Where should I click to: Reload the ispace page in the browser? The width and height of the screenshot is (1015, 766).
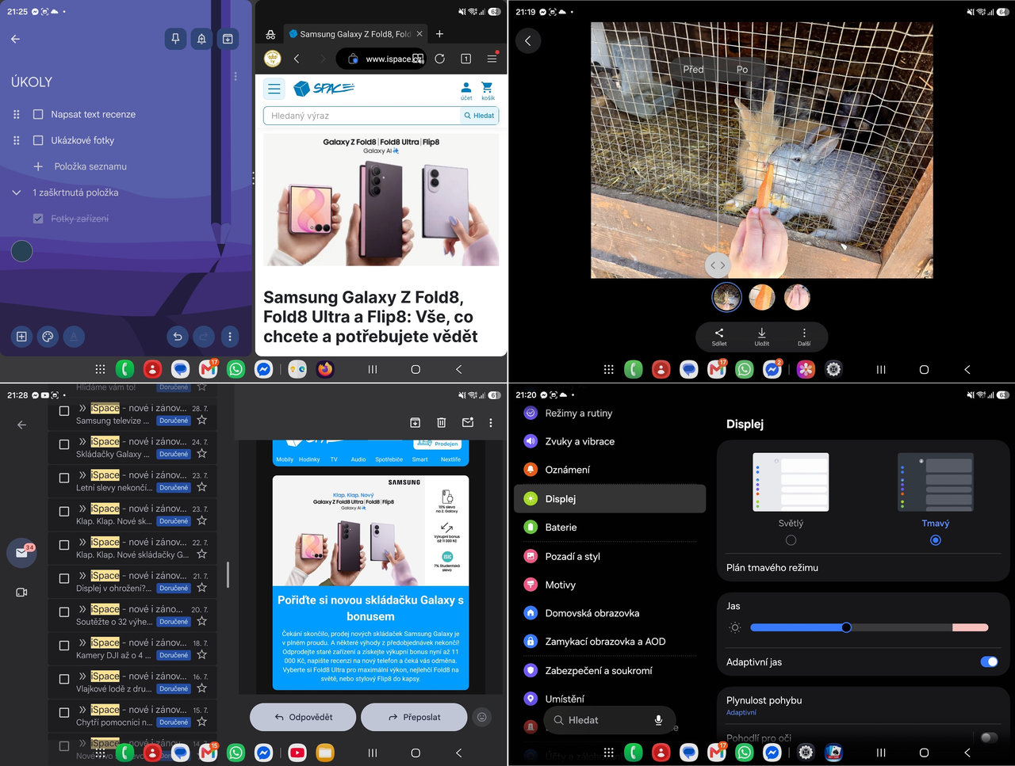439,59
